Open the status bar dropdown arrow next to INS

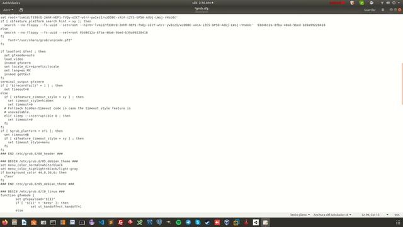pyautogui.click(x=387, y=214)
